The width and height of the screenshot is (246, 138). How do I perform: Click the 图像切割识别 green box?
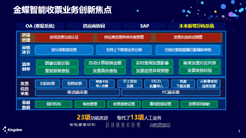tap(57, 63)
